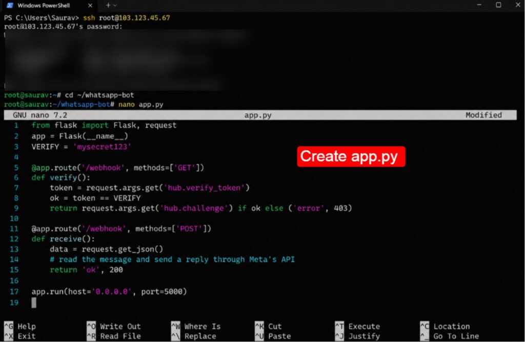Click the PowerShell icon in the tab

coord(10,5)
